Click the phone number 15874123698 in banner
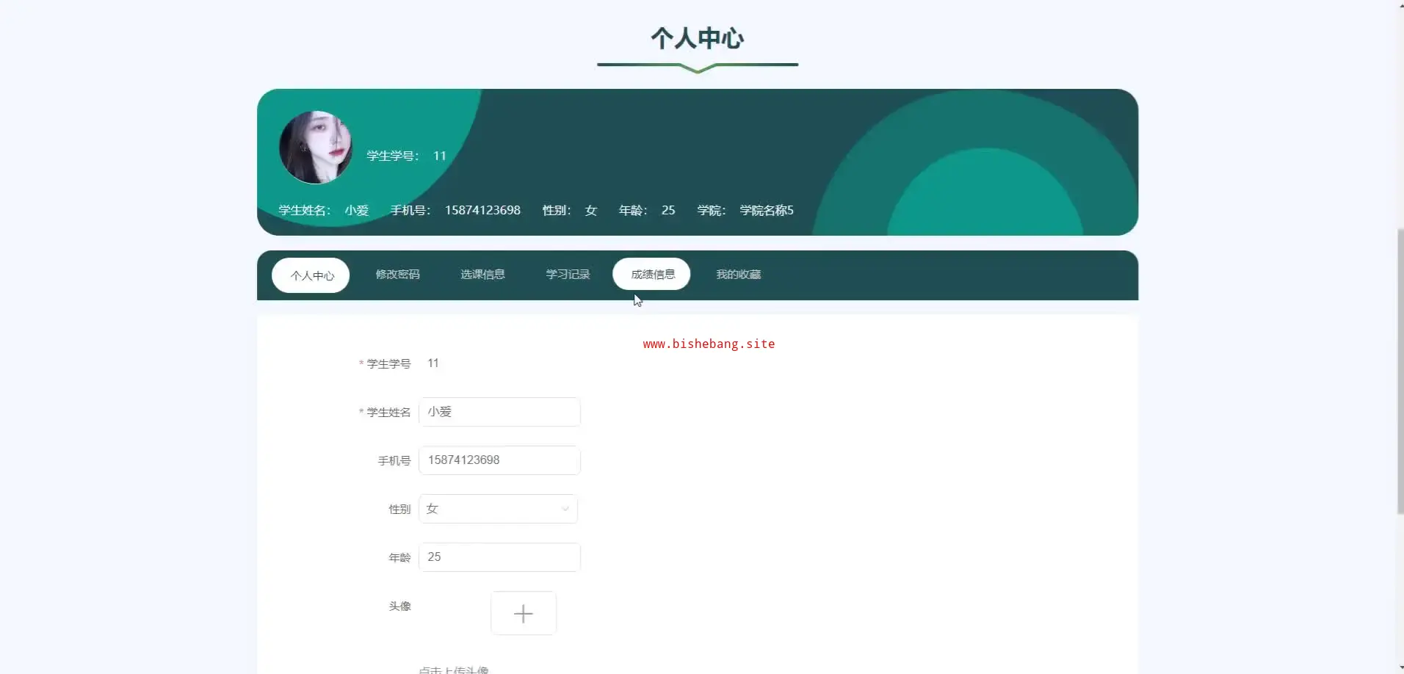This screenshot has width=1404, height=674. click(482, 210)
